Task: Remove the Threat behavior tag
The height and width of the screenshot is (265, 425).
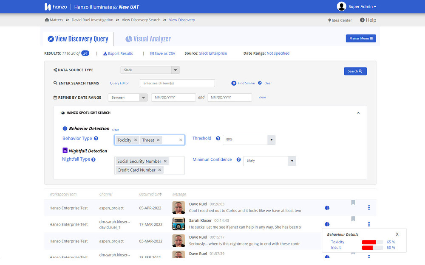Action: 158,140
